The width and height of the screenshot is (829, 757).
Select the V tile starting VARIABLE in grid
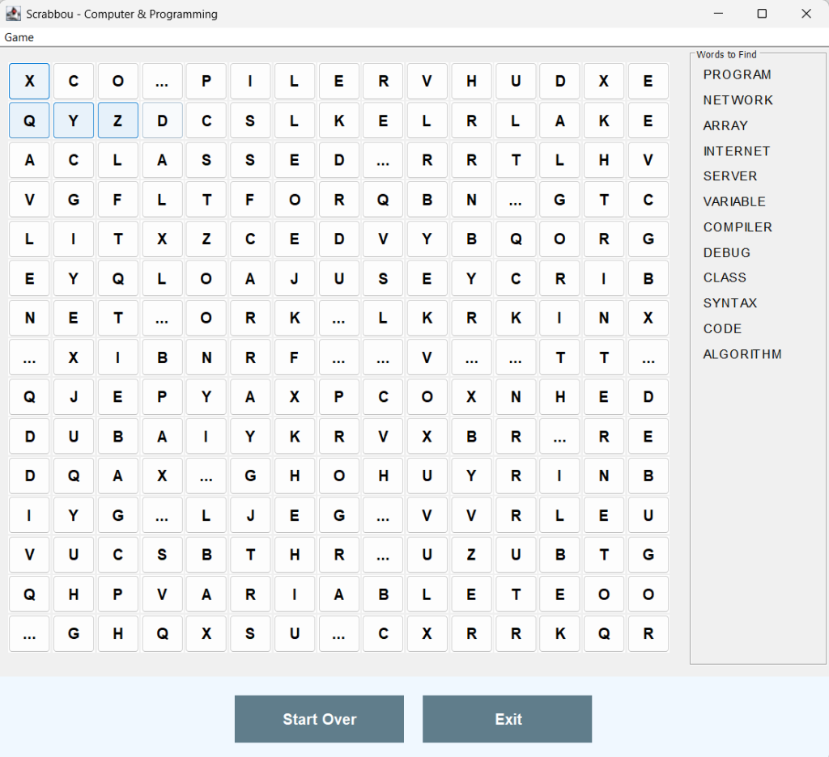[162, 594]
